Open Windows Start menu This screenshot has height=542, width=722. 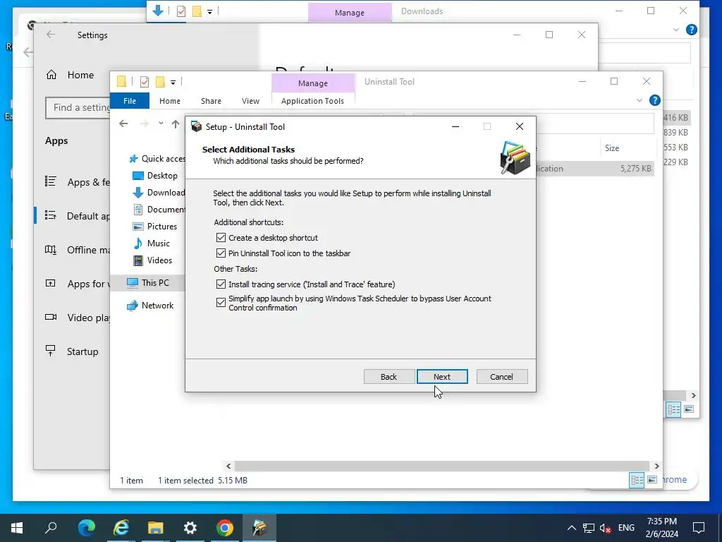(17, 528)
